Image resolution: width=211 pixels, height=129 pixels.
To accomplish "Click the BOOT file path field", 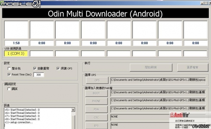I will tap(158, 93).
